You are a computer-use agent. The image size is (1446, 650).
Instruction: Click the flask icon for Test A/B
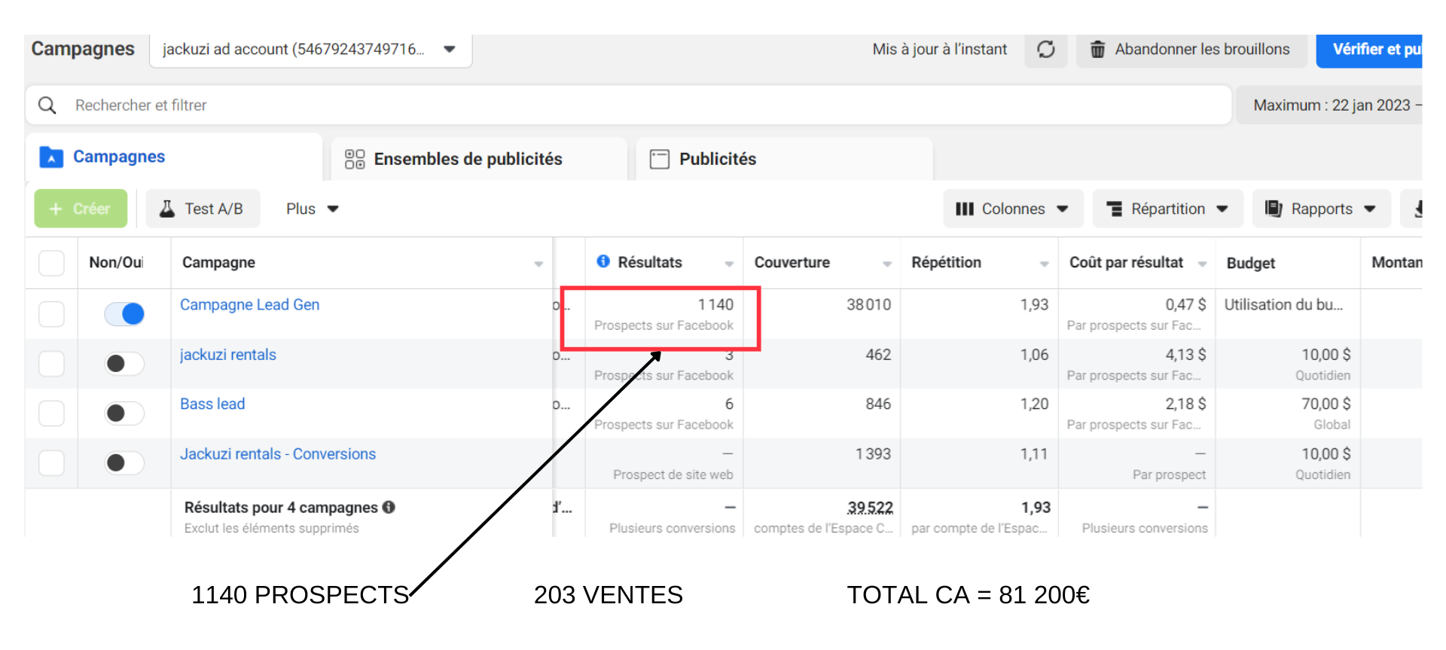click(x=167, y=209)
